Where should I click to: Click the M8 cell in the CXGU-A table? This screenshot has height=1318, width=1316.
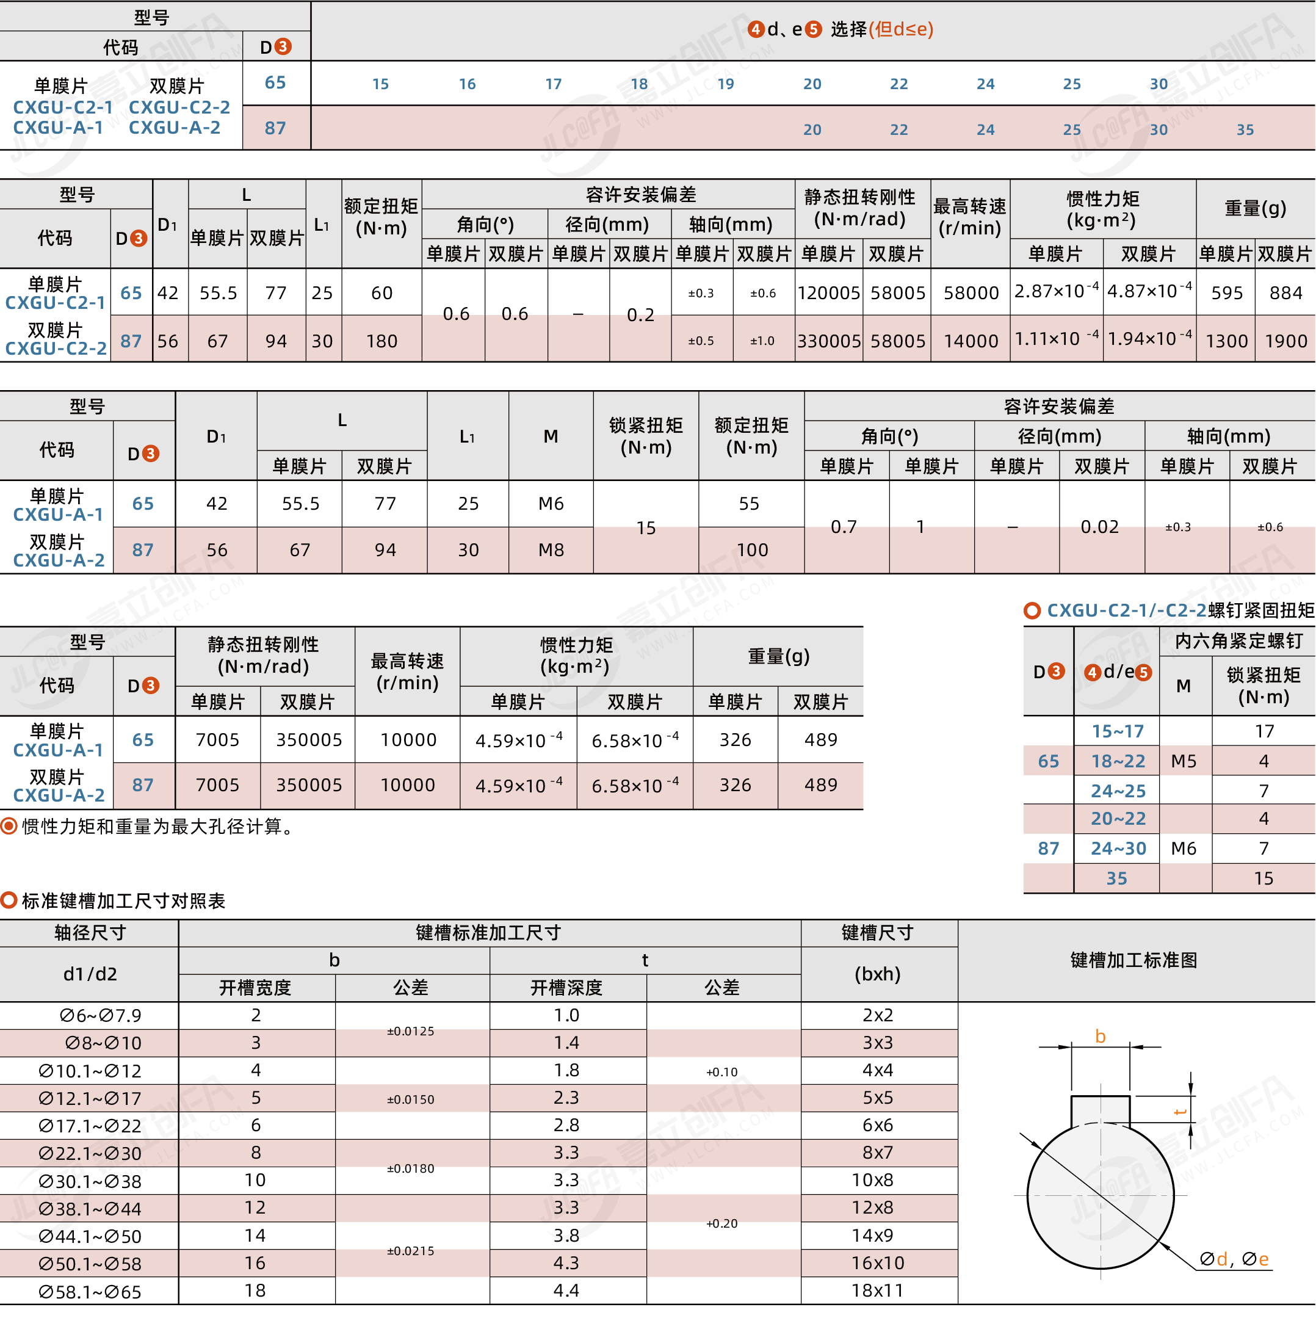click(551, 550)
